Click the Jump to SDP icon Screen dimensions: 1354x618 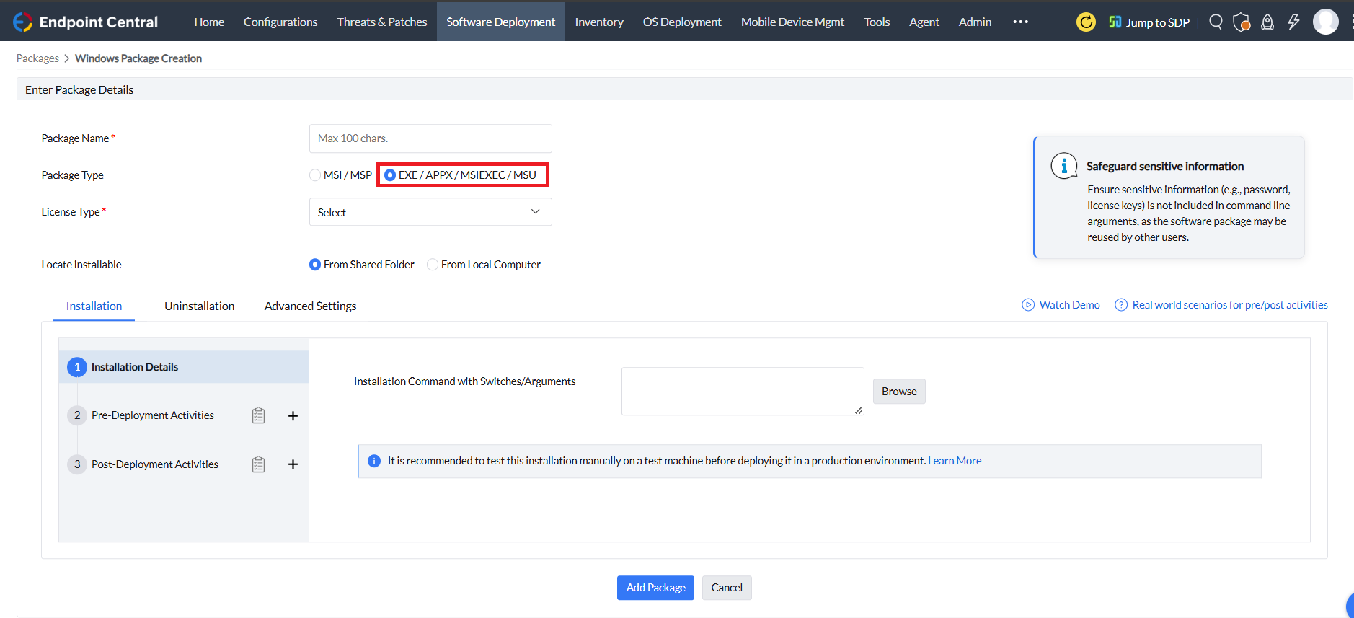(x=1115, y=22)
